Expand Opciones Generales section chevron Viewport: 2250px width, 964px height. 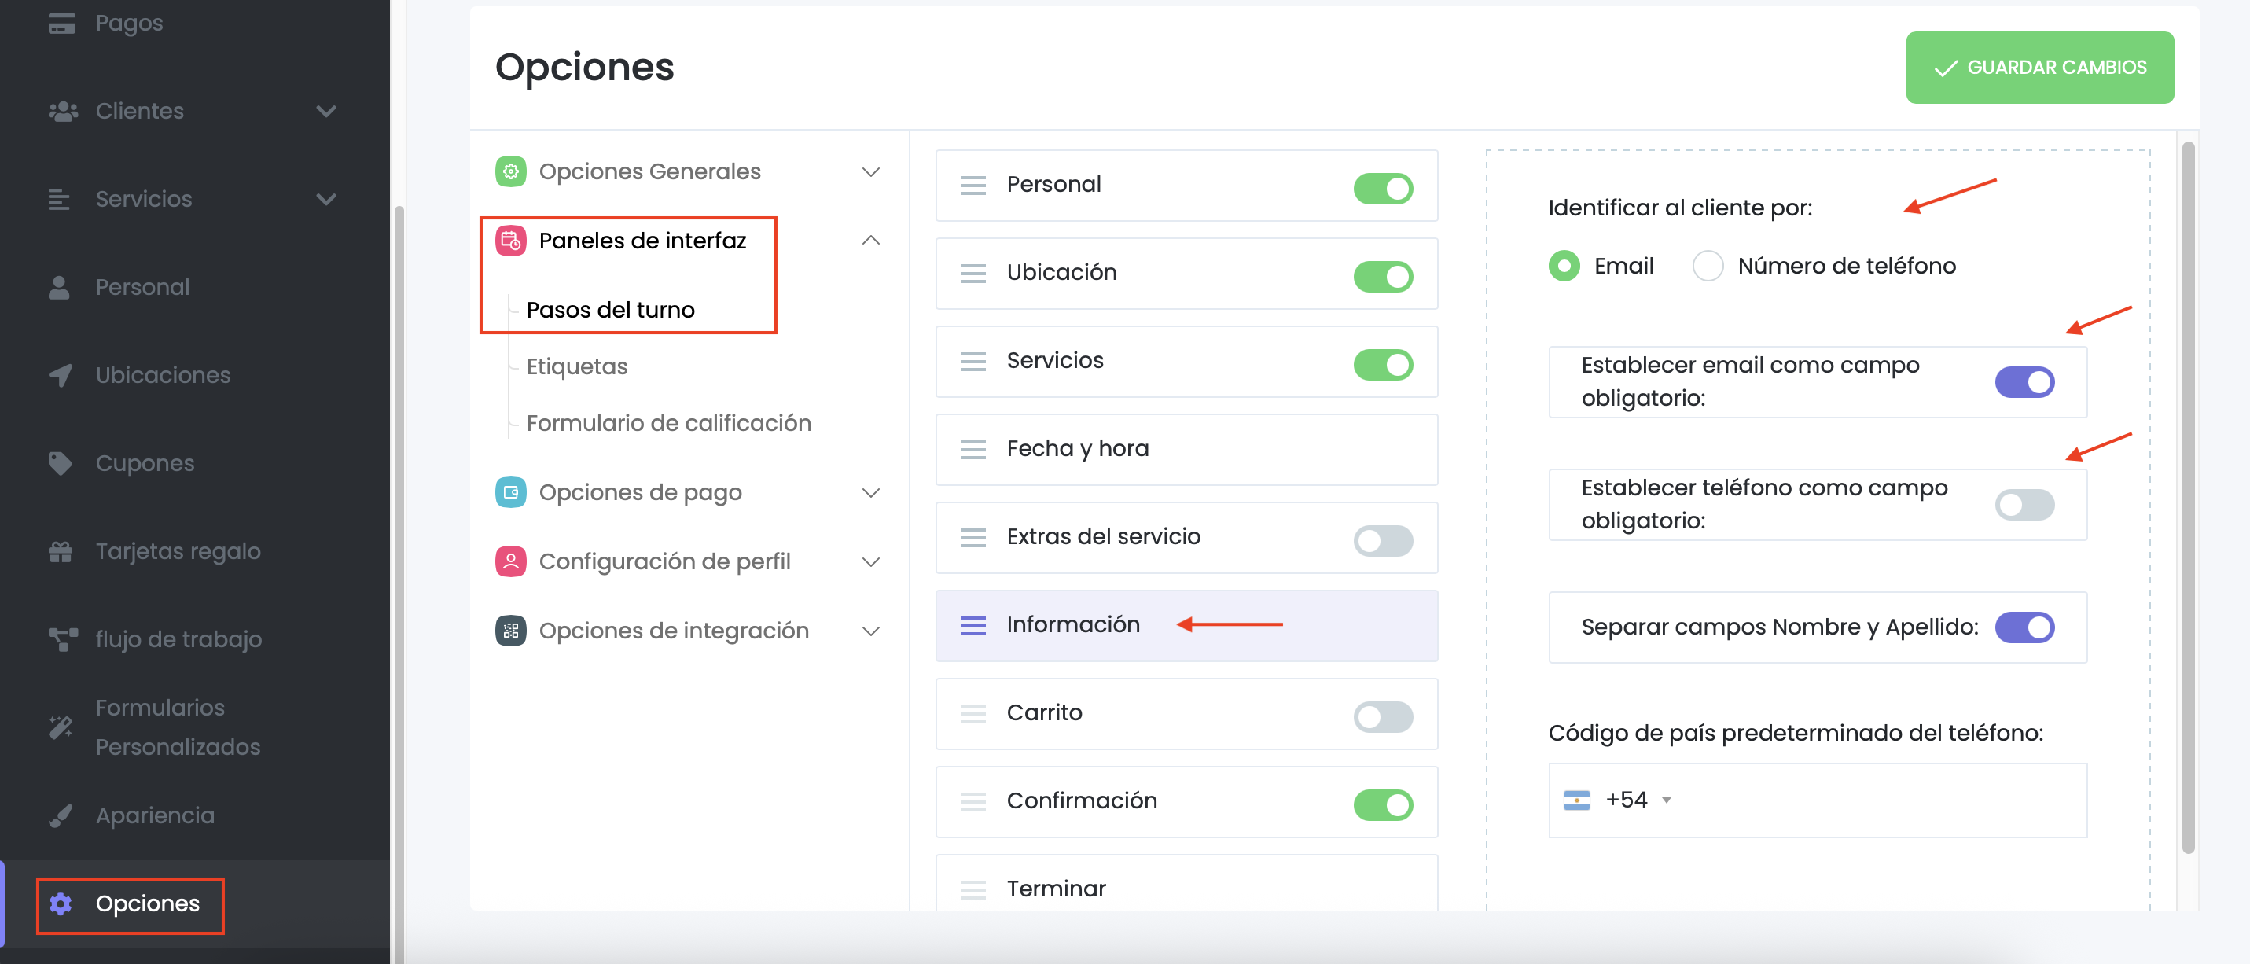coord(870,172)
